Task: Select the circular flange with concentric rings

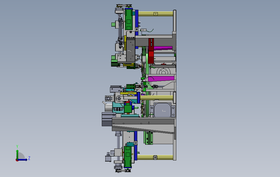Action: [x=163, y=71]
